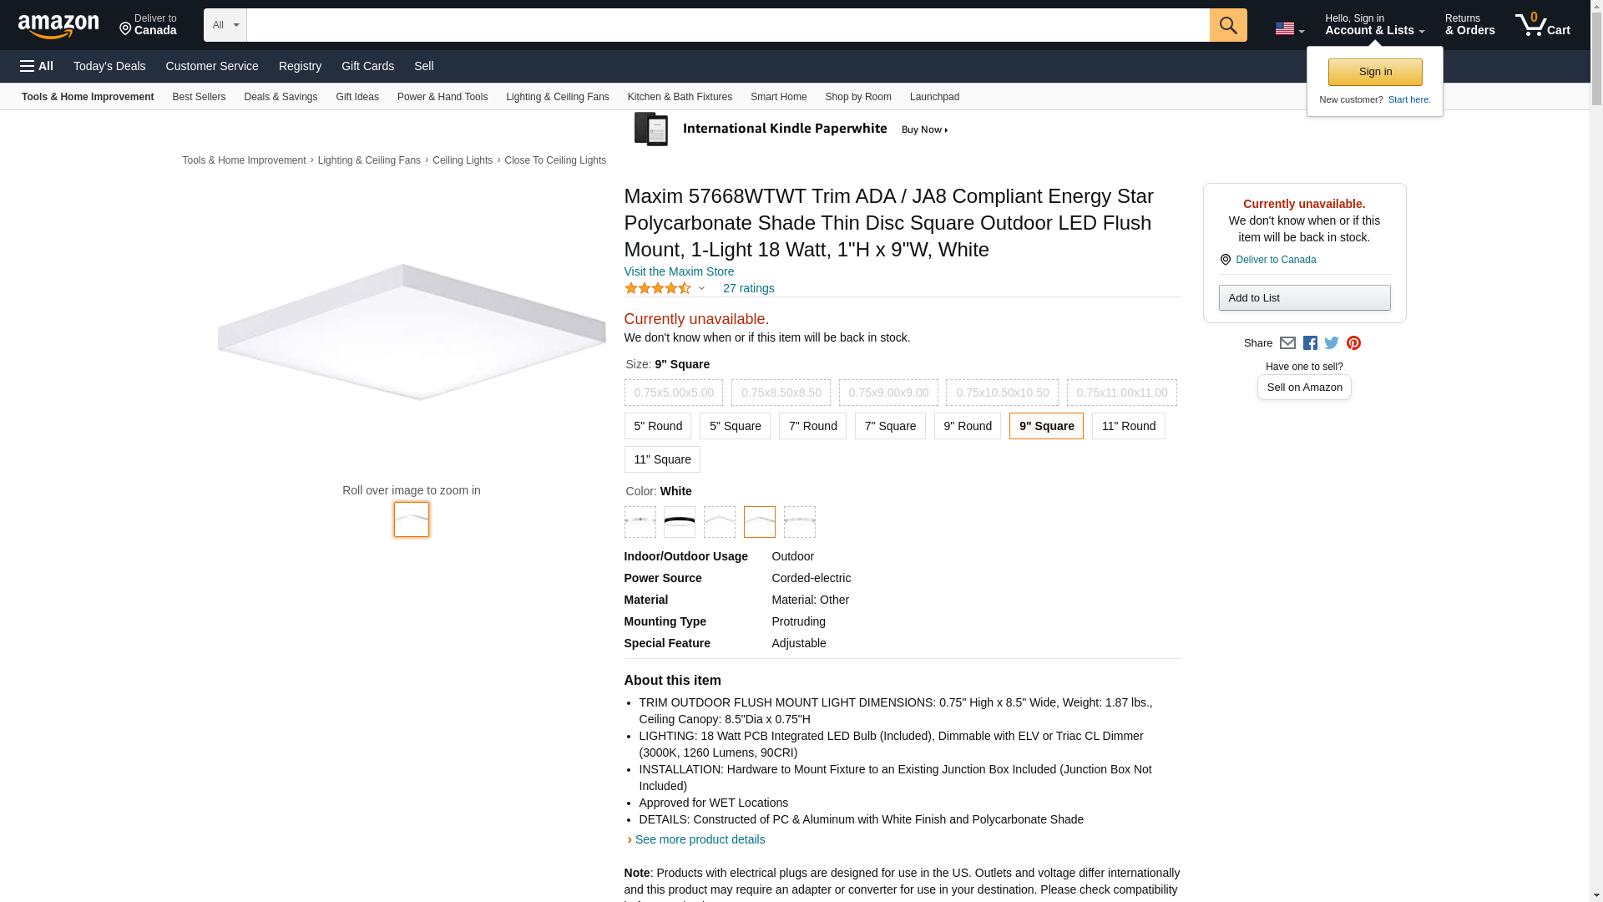Click the search magnifier button
The image size is (1603, 902).
(1227, 25)
